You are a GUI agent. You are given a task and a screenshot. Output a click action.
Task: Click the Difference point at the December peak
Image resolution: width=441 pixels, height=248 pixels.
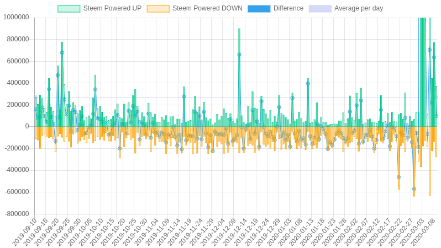239,55
